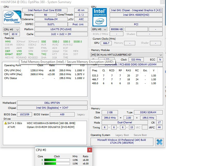Click the EIST feature label

(x=19, y=54)
